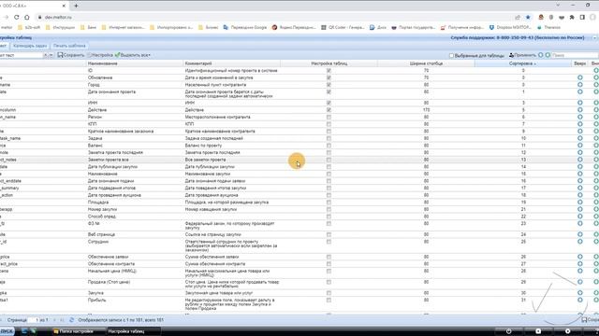Viewport: 599px width, 336px height.
Task: Select the ООО «С.В.Х.» browser tab
Action: (33, 6)
